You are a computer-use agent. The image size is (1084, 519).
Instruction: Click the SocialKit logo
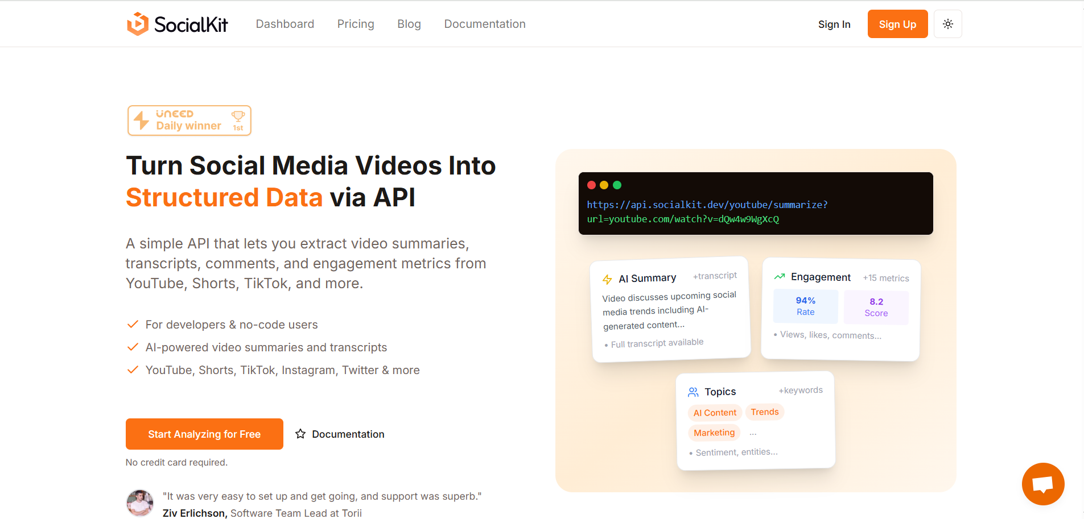click(x=177, y=24)
